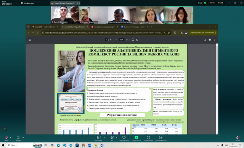
Task: Click PDF fit to page button
Action: [x=133, y=40]
